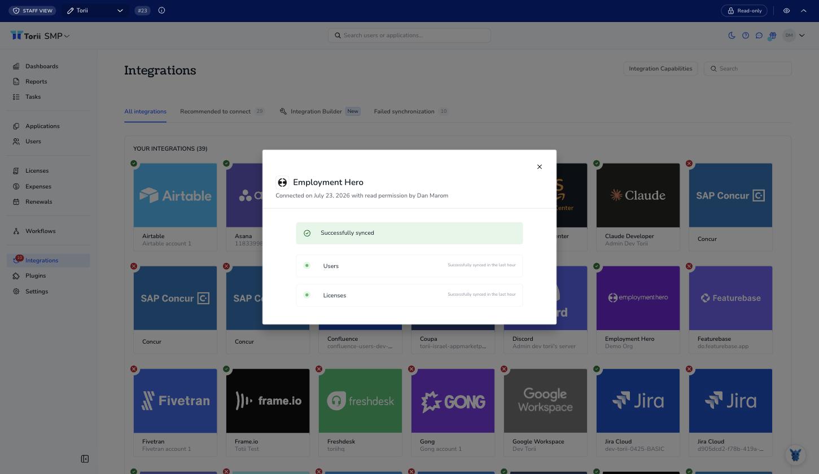The height and width of the screenshot is (474, 819).
Task: Click the Successfully synced banner
Action: [x=409, y=233]
